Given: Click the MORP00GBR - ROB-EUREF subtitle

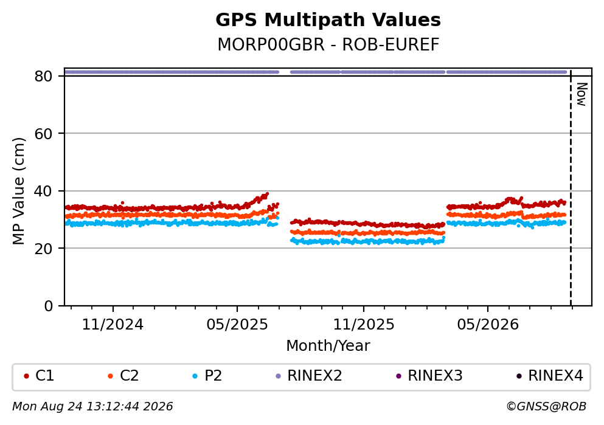Looking at the screenshot, I should point(328,44).
